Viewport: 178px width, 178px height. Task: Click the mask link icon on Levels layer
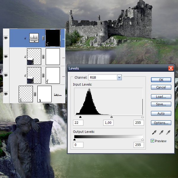pyautogui.click(x=43, y=38)
